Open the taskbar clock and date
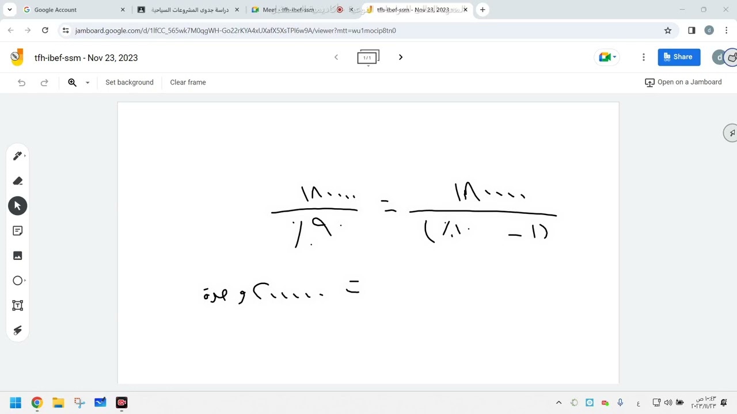 click(704, 402)
